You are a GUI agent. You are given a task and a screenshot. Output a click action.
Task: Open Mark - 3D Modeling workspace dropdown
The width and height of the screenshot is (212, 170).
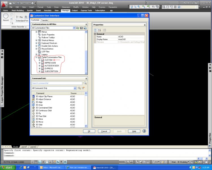point(179,162)
